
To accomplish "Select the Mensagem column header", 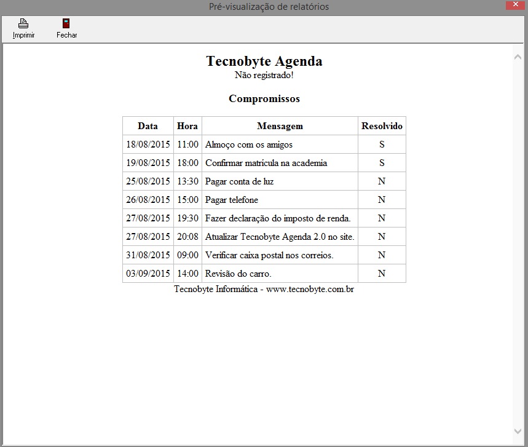I will point(280,126).
